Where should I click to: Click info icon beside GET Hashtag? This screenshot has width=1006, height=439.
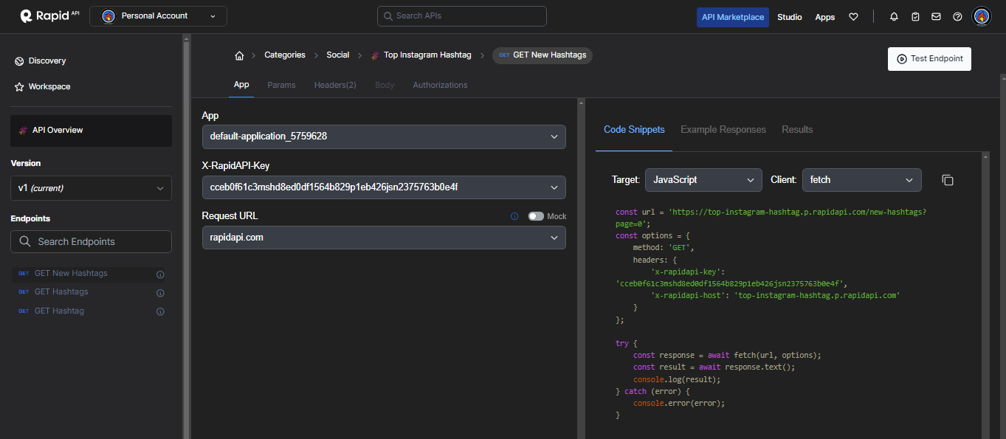click(160, 311)
